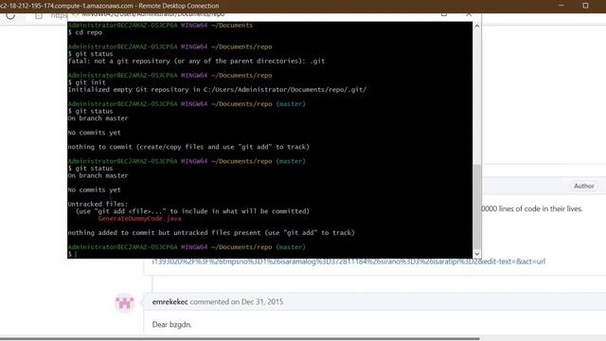Maximize the Remote Desktop Connection window
606x341 pixels.
[585, 6]
